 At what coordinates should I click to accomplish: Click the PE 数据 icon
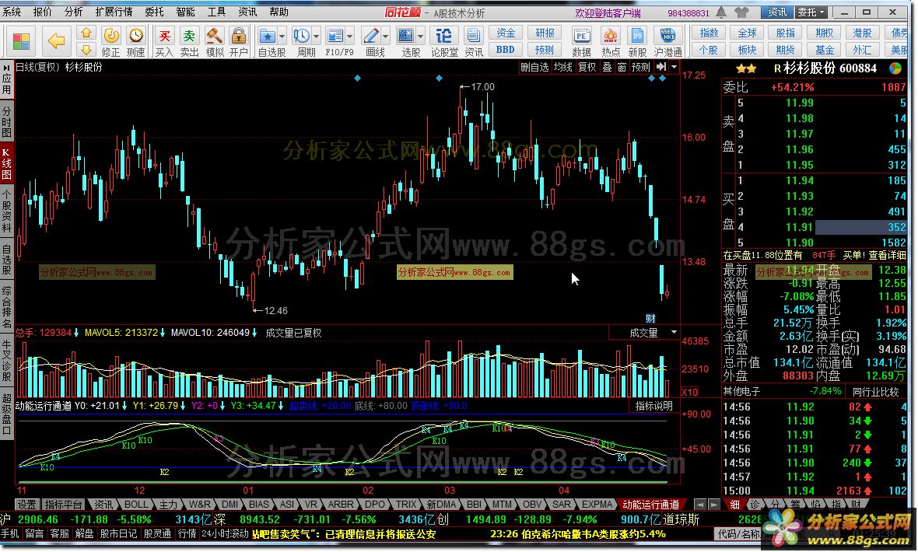(x=581, y=37)
